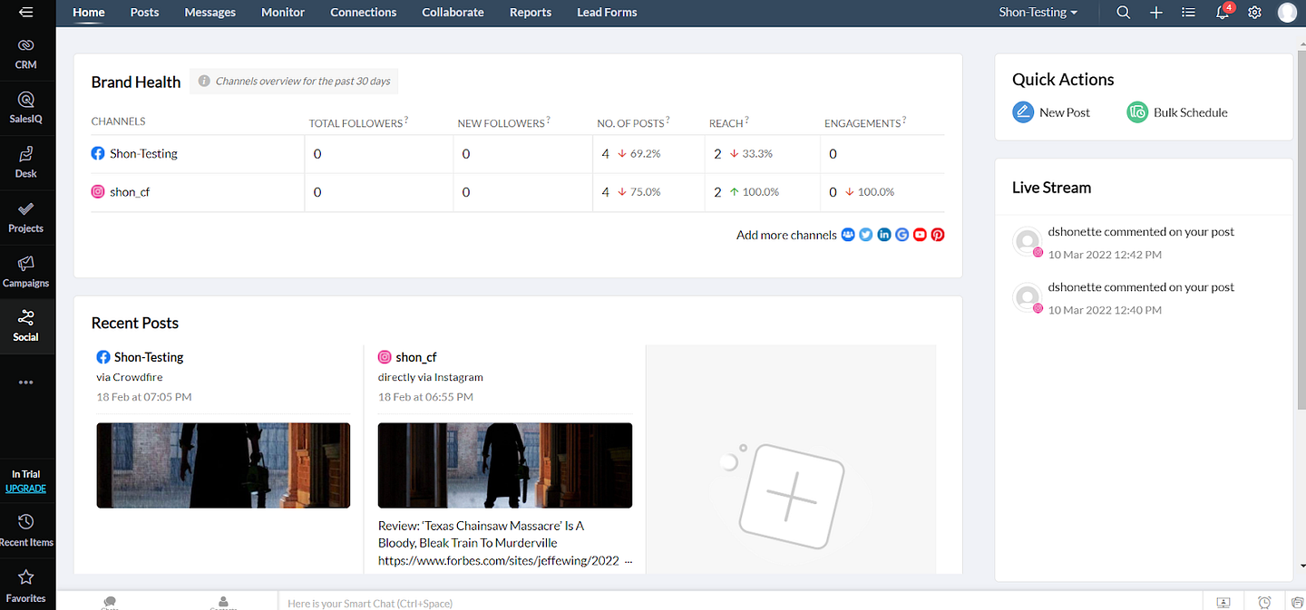This screenshot has height=610, width=1306.
Task: Open the Shon-Testing recent post header
Action: point(149,357)
